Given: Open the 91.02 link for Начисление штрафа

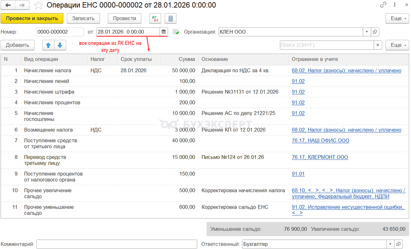Looking at the screenshot, I should [298, 92].
